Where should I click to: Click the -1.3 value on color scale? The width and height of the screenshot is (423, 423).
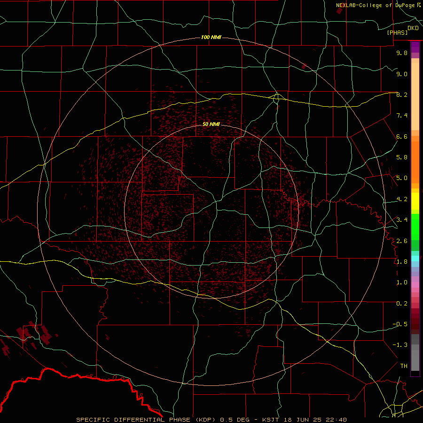pyautogui.click(x=400, y=345)
